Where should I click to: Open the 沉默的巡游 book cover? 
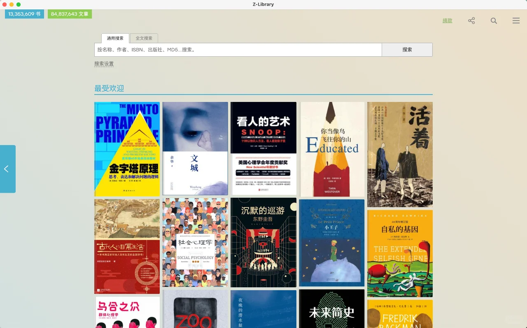[x=263, y=243]
